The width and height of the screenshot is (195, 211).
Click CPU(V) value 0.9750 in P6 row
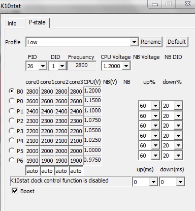pos(92,160)
